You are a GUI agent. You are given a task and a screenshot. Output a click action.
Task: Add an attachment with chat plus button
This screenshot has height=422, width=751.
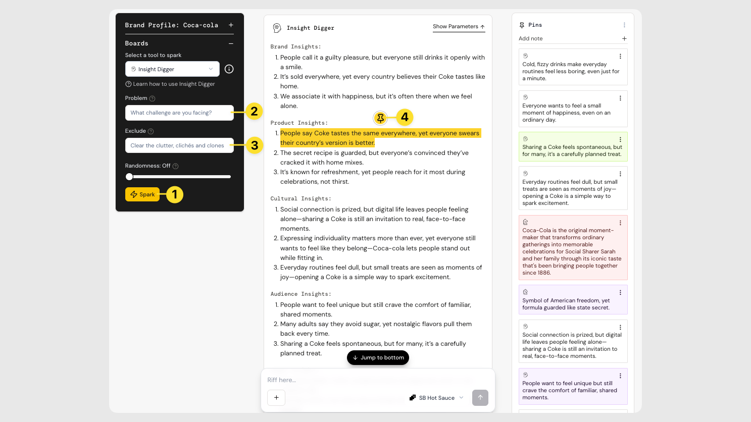[x=276, y=398]
